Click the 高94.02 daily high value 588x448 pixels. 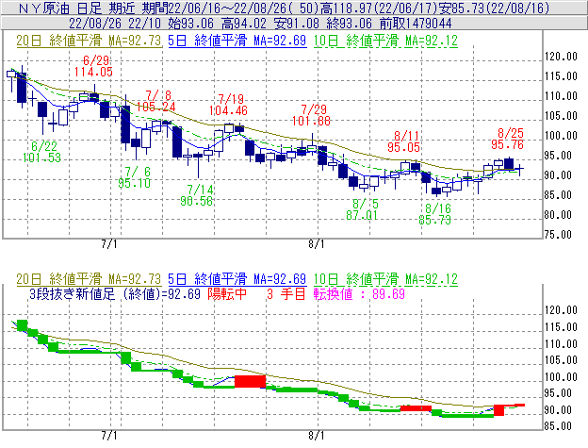pyautogui.click(x=244, y=24)
